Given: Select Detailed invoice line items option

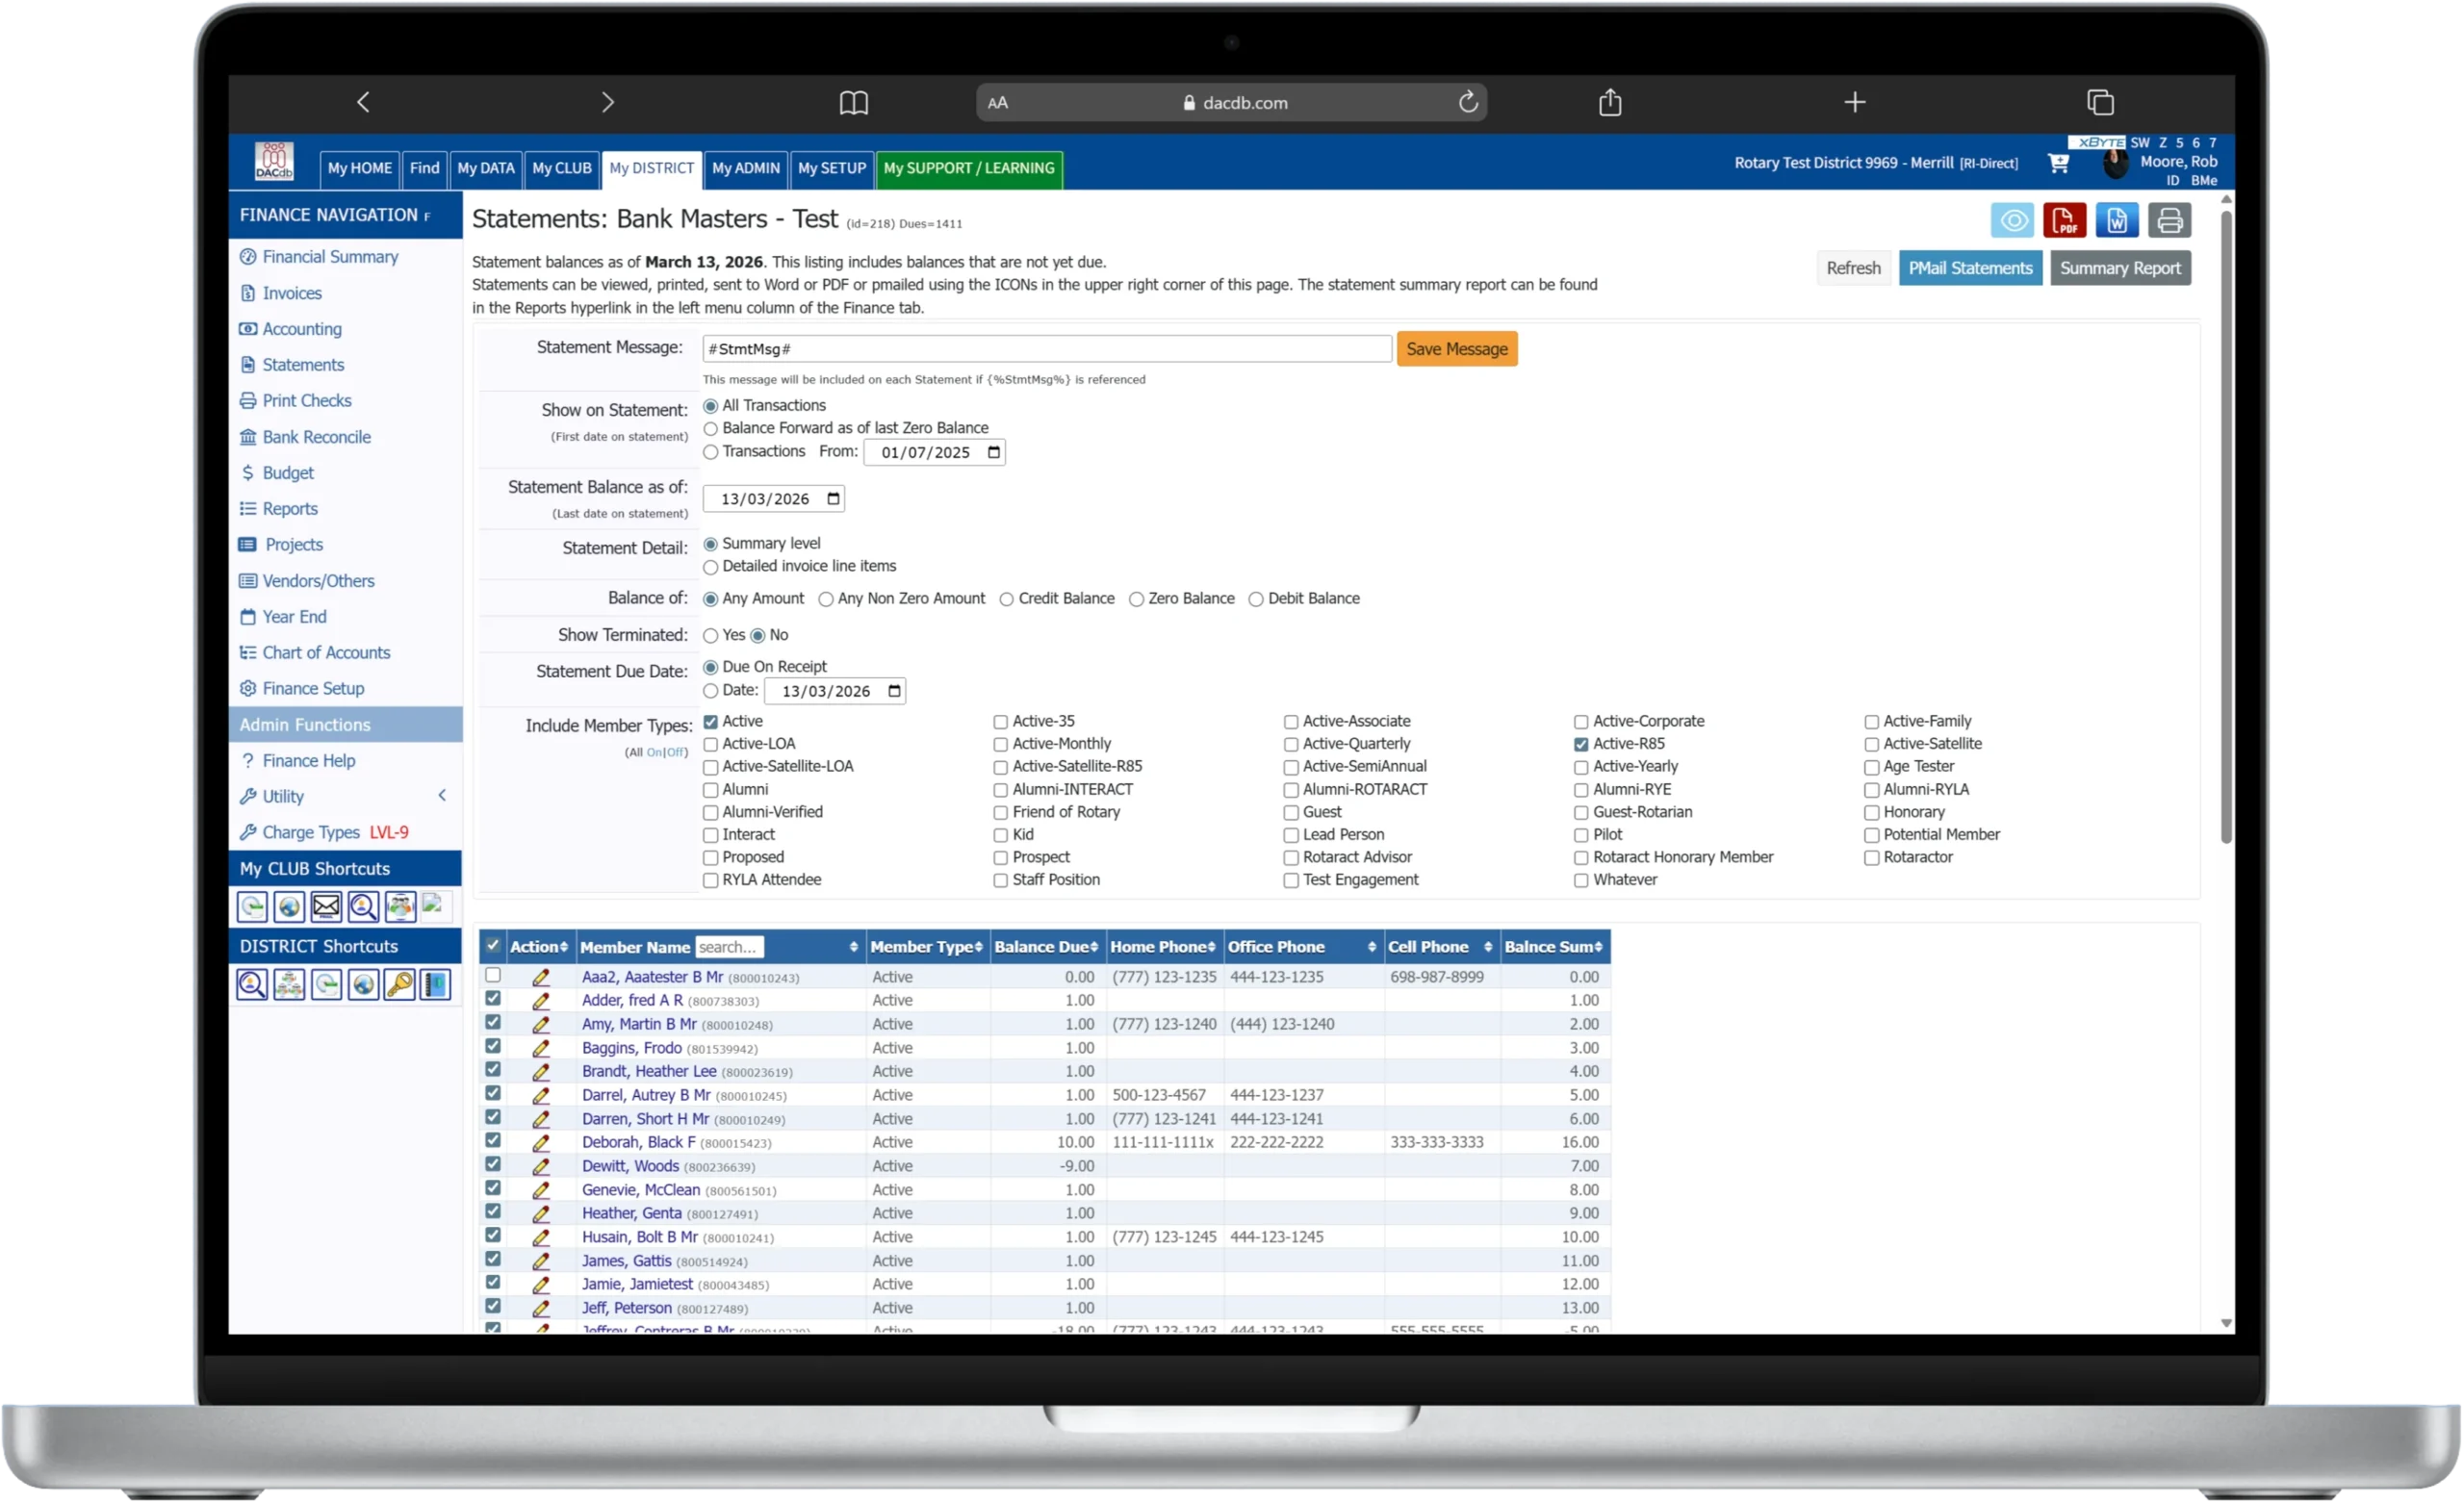Looking at the screenshot, I should 711,567.
